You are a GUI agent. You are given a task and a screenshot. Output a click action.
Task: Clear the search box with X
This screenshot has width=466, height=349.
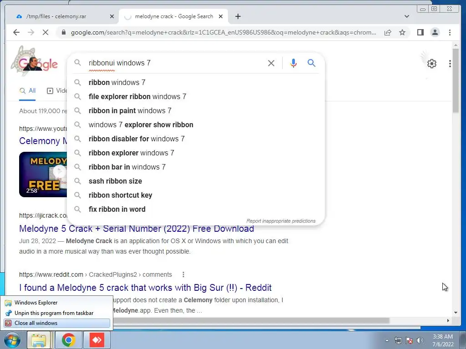(271, 63)
